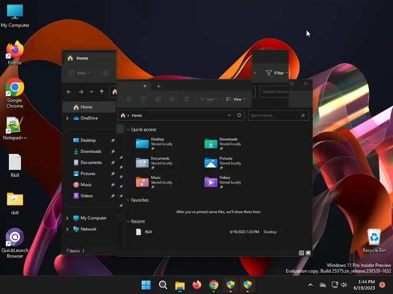Select the Google Chrome desktop shortcut
The height and width of the screenshot is (294, 393).
point(15,93)
